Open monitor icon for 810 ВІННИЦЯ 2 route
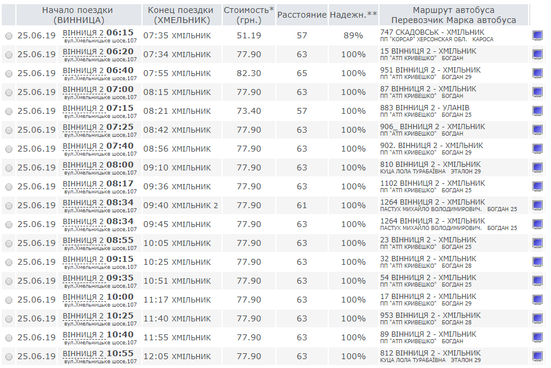The width and height of the screenshot is (551, 368). pyautogui.click(x=537, y=168)
